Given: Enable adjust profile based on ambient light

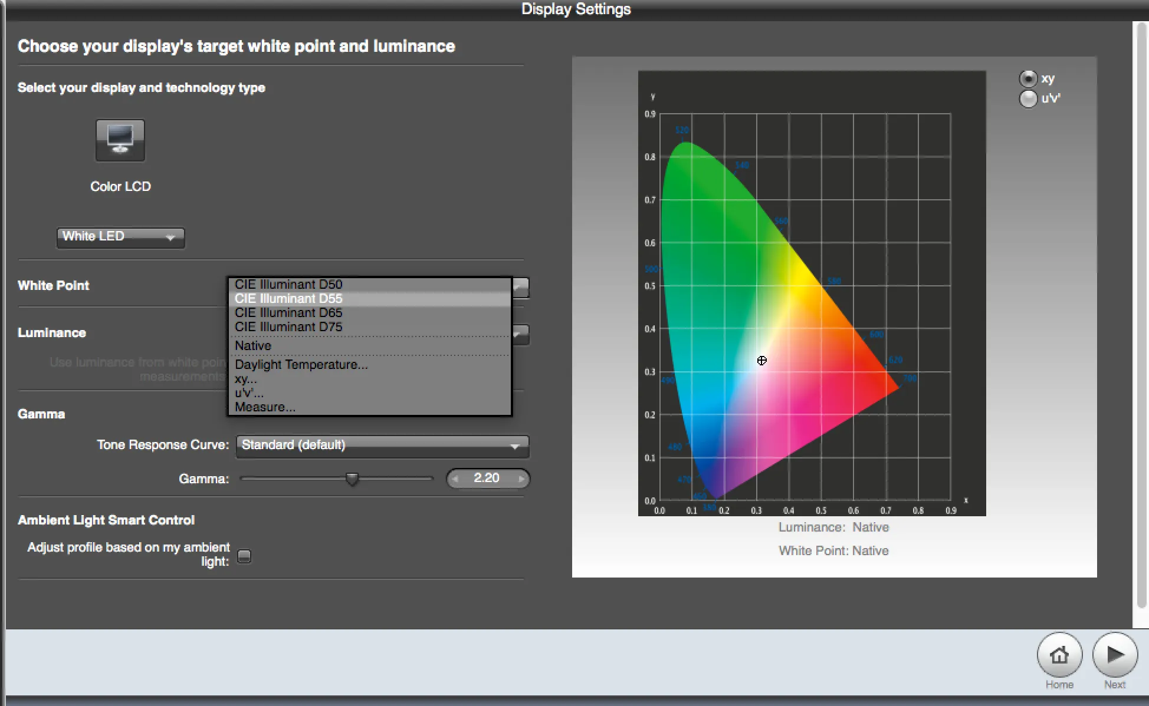Looking at the screenshot, I should click(244, 556).
